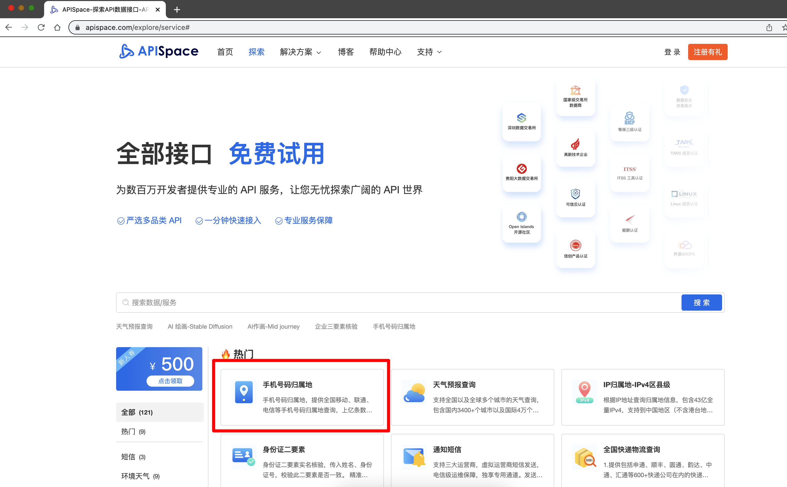787x487 pixels.
Task: Click 信创产品认证 badge
Action: click(x=575, y=249)
